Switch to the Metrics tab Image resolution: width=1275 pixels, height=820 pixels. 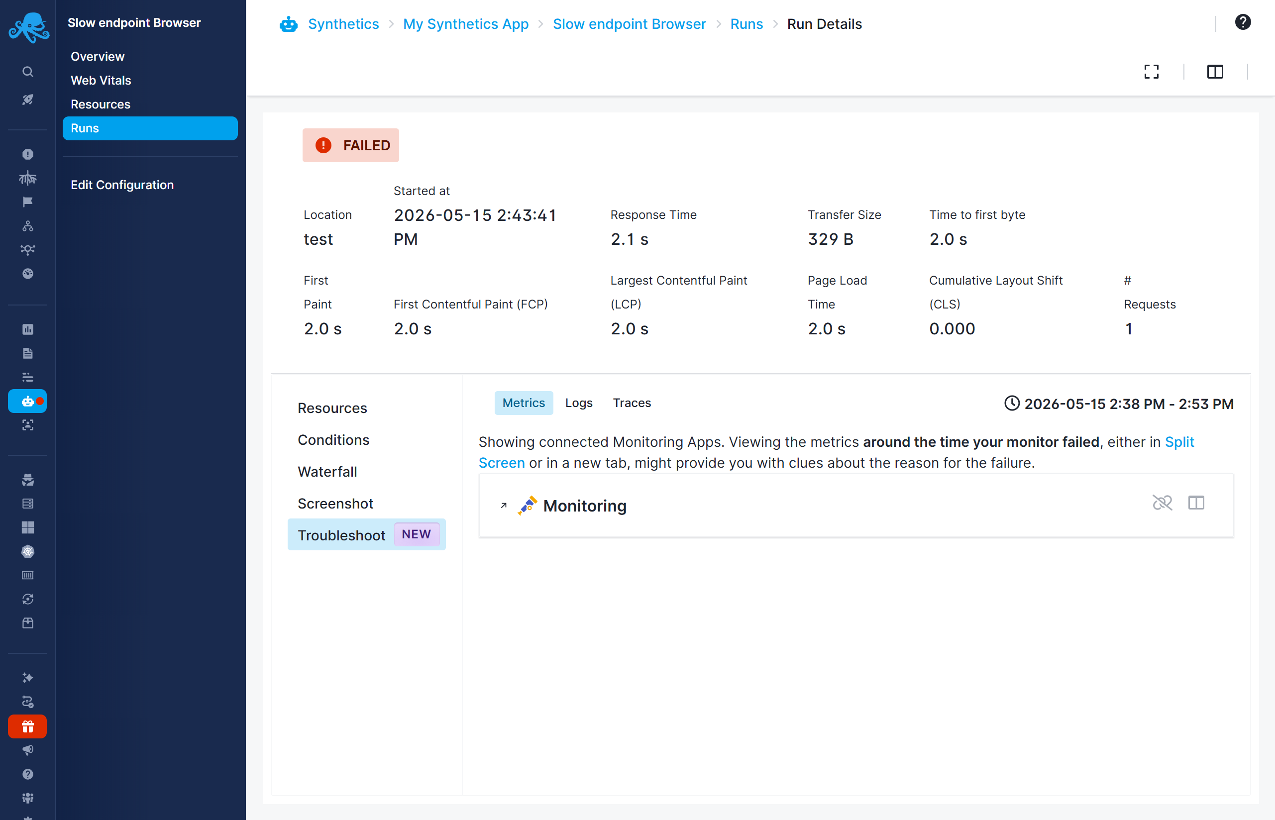pyautogui.click(x=524, y=403)
